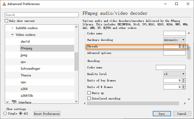Select the Simple show settings radio button

[5, 113]
